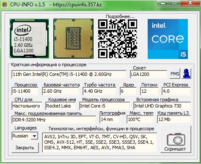Close the CPU-INFO window with X
The width and height of the screenshot is (201, 164).
190,3
